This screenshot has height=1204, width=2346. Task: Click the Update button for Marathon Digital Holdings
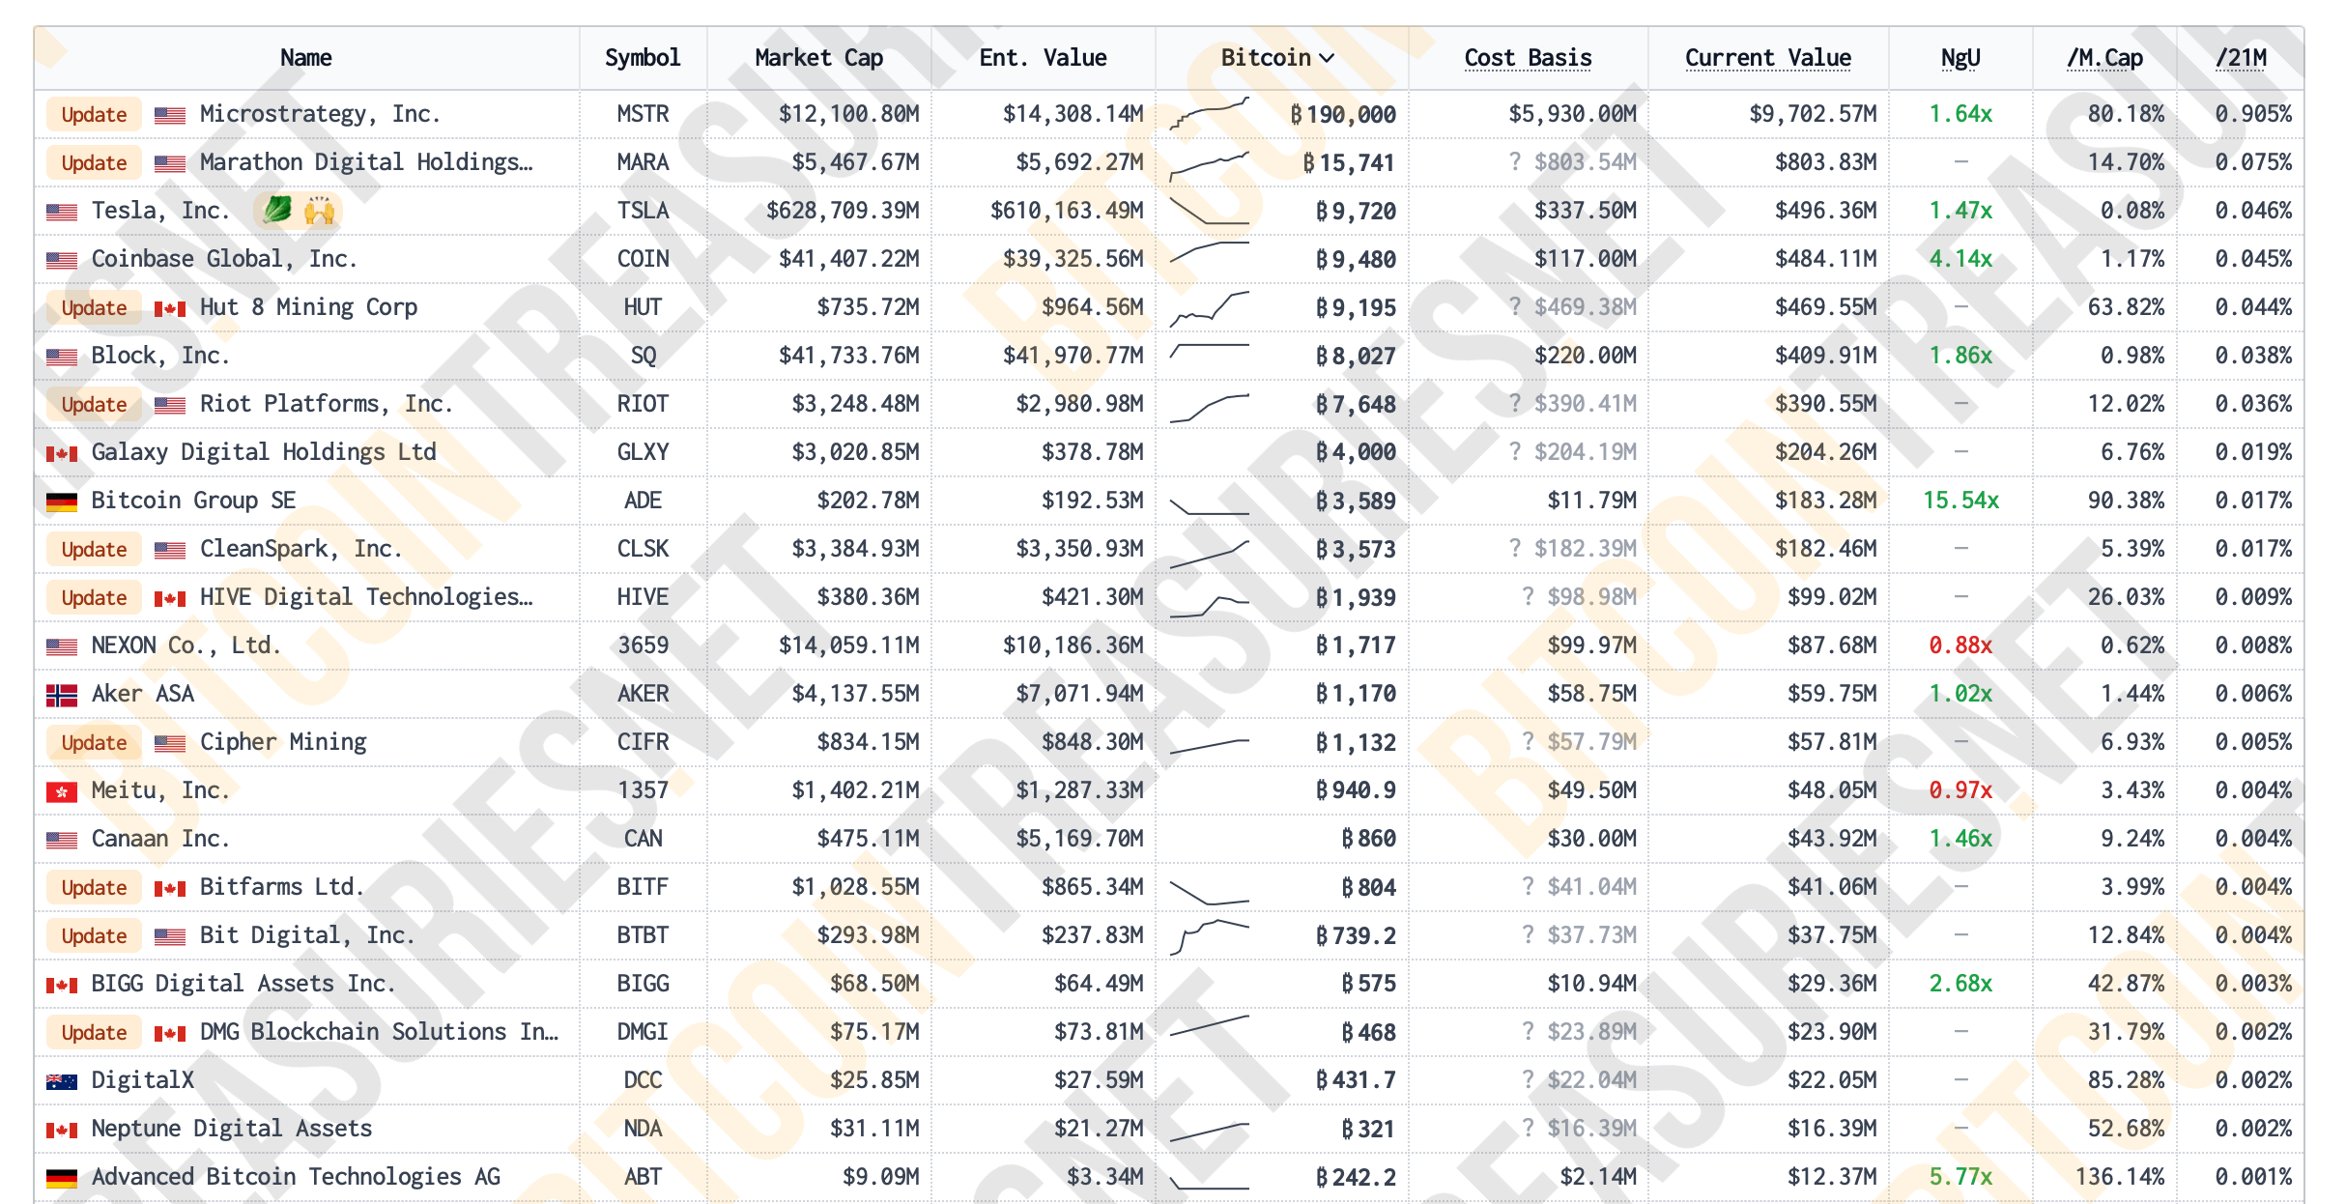pyautogui.click(x=94, y=162)
